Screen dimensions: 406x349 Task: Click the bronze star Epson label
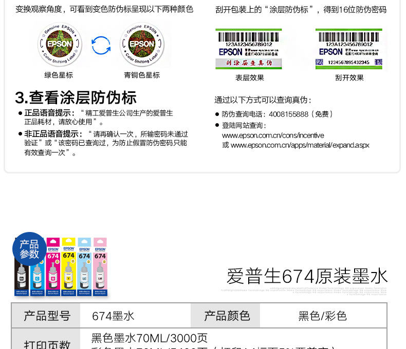(x=141, y=44)
